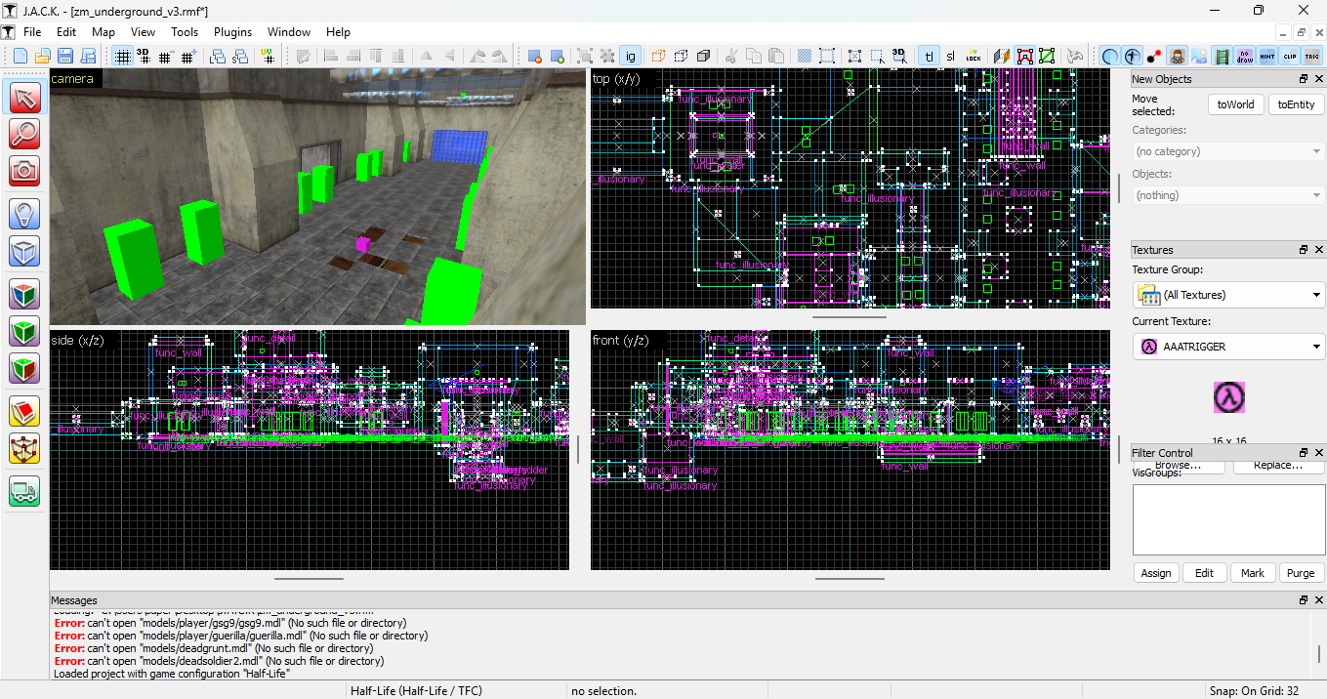Open the Map menu
This screenshot has width=1327, height=699.
click(104, 32)
